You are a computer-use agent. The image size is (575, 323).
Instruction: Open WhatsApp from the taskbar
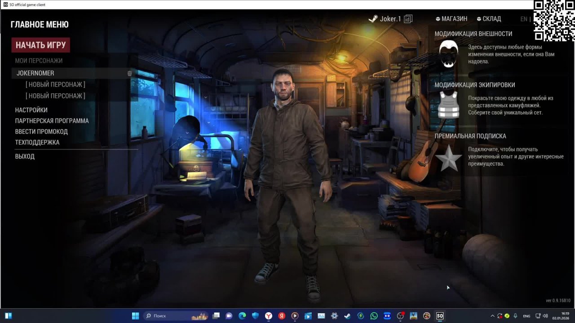[x=374, y=316]
